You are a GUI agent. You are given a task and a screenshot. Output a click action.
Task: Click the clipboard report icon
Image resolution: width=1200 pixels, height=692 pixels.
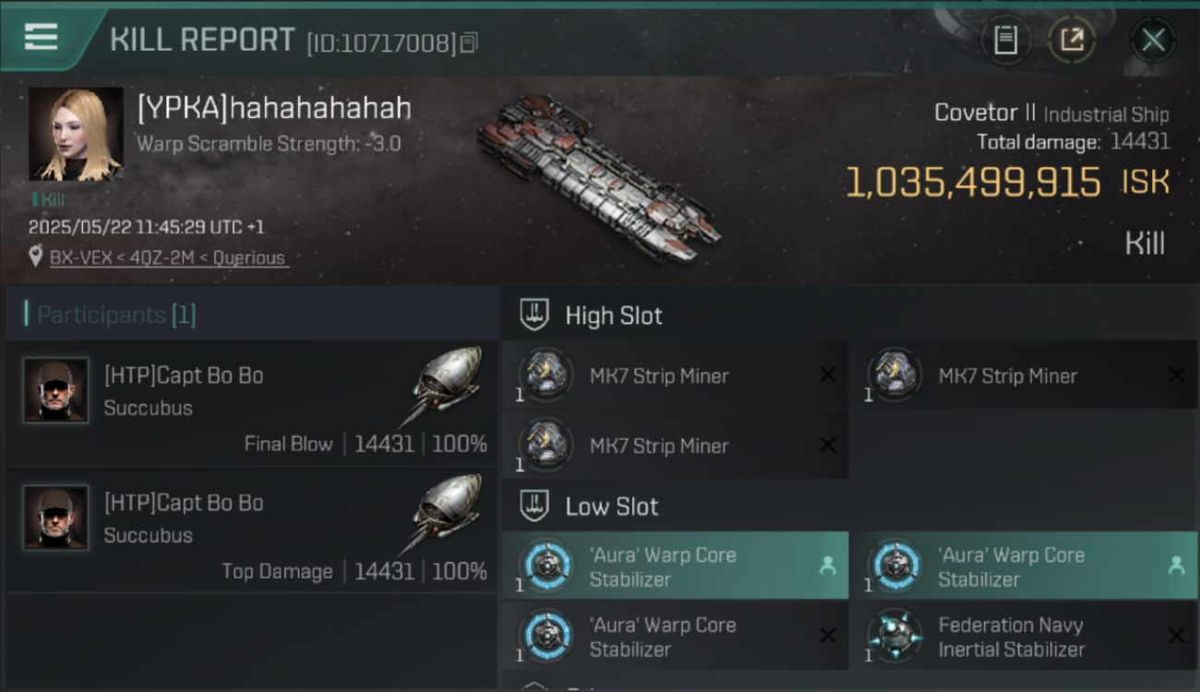[1005, 40]
